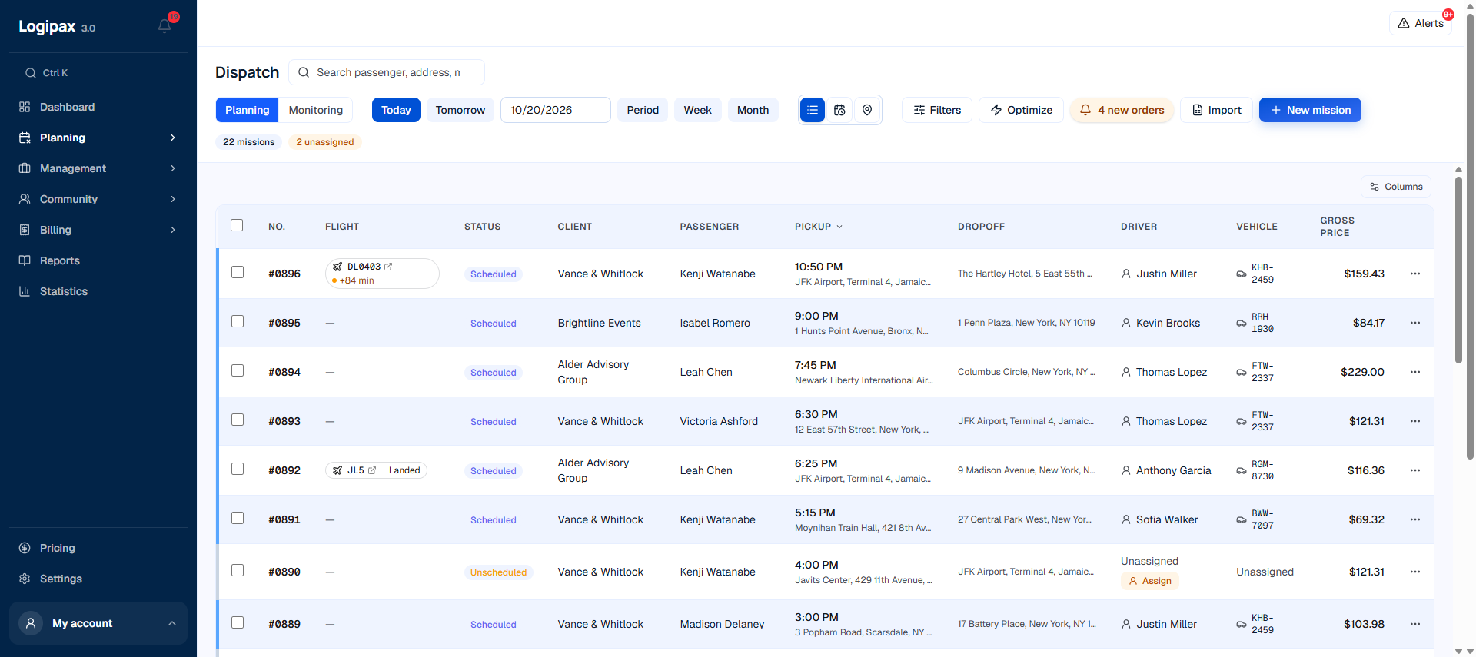The image size is (1476, 657).
Task: Select checkbox for mission #0890
Action: click(x=238, y=570)
